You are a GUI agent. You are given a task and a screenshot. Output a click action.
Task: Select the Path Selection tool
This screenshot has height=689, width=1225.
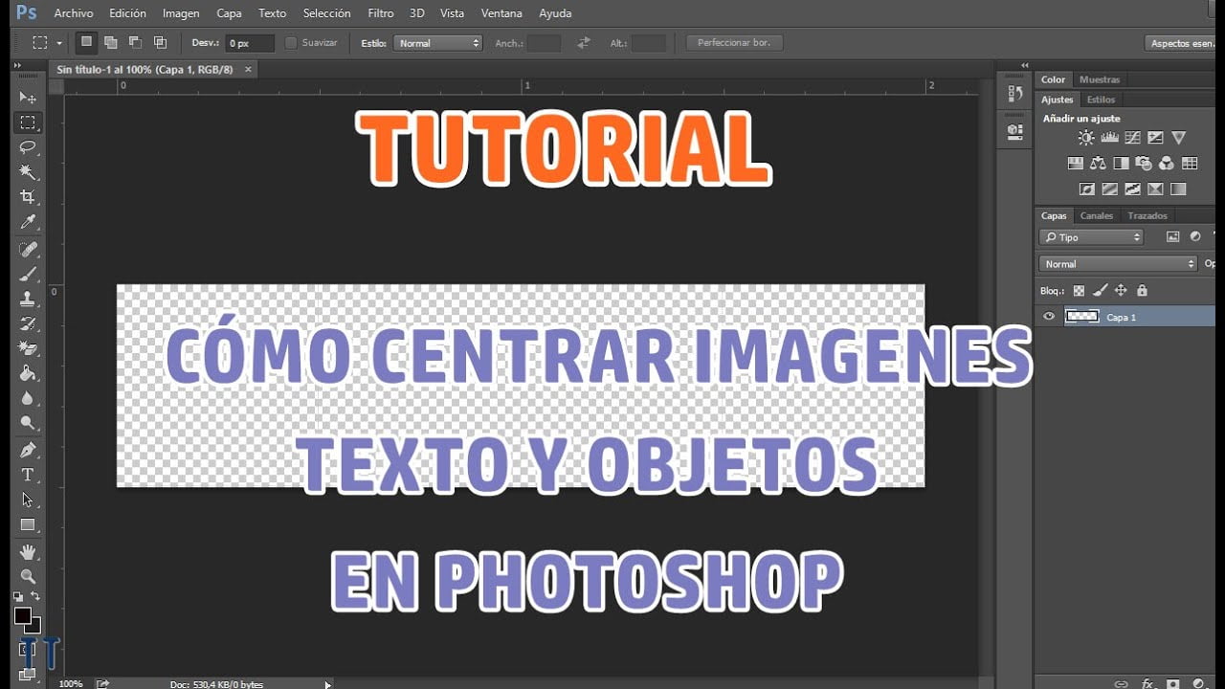tap(28, 500)
